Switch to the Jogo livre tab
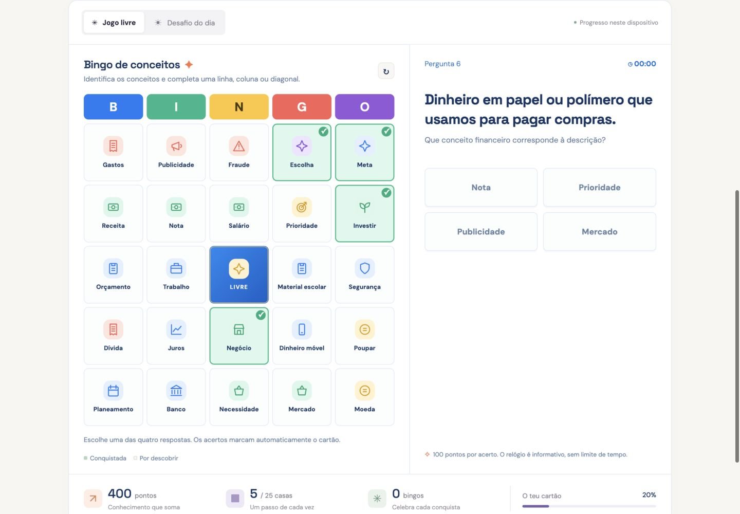Image resolution: width=740 pixels, height=514 pixels. (x=114, y=23)
